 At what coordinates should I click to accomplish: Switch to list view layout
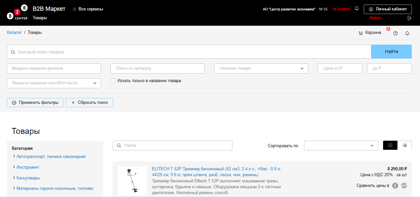click(405, 145)
